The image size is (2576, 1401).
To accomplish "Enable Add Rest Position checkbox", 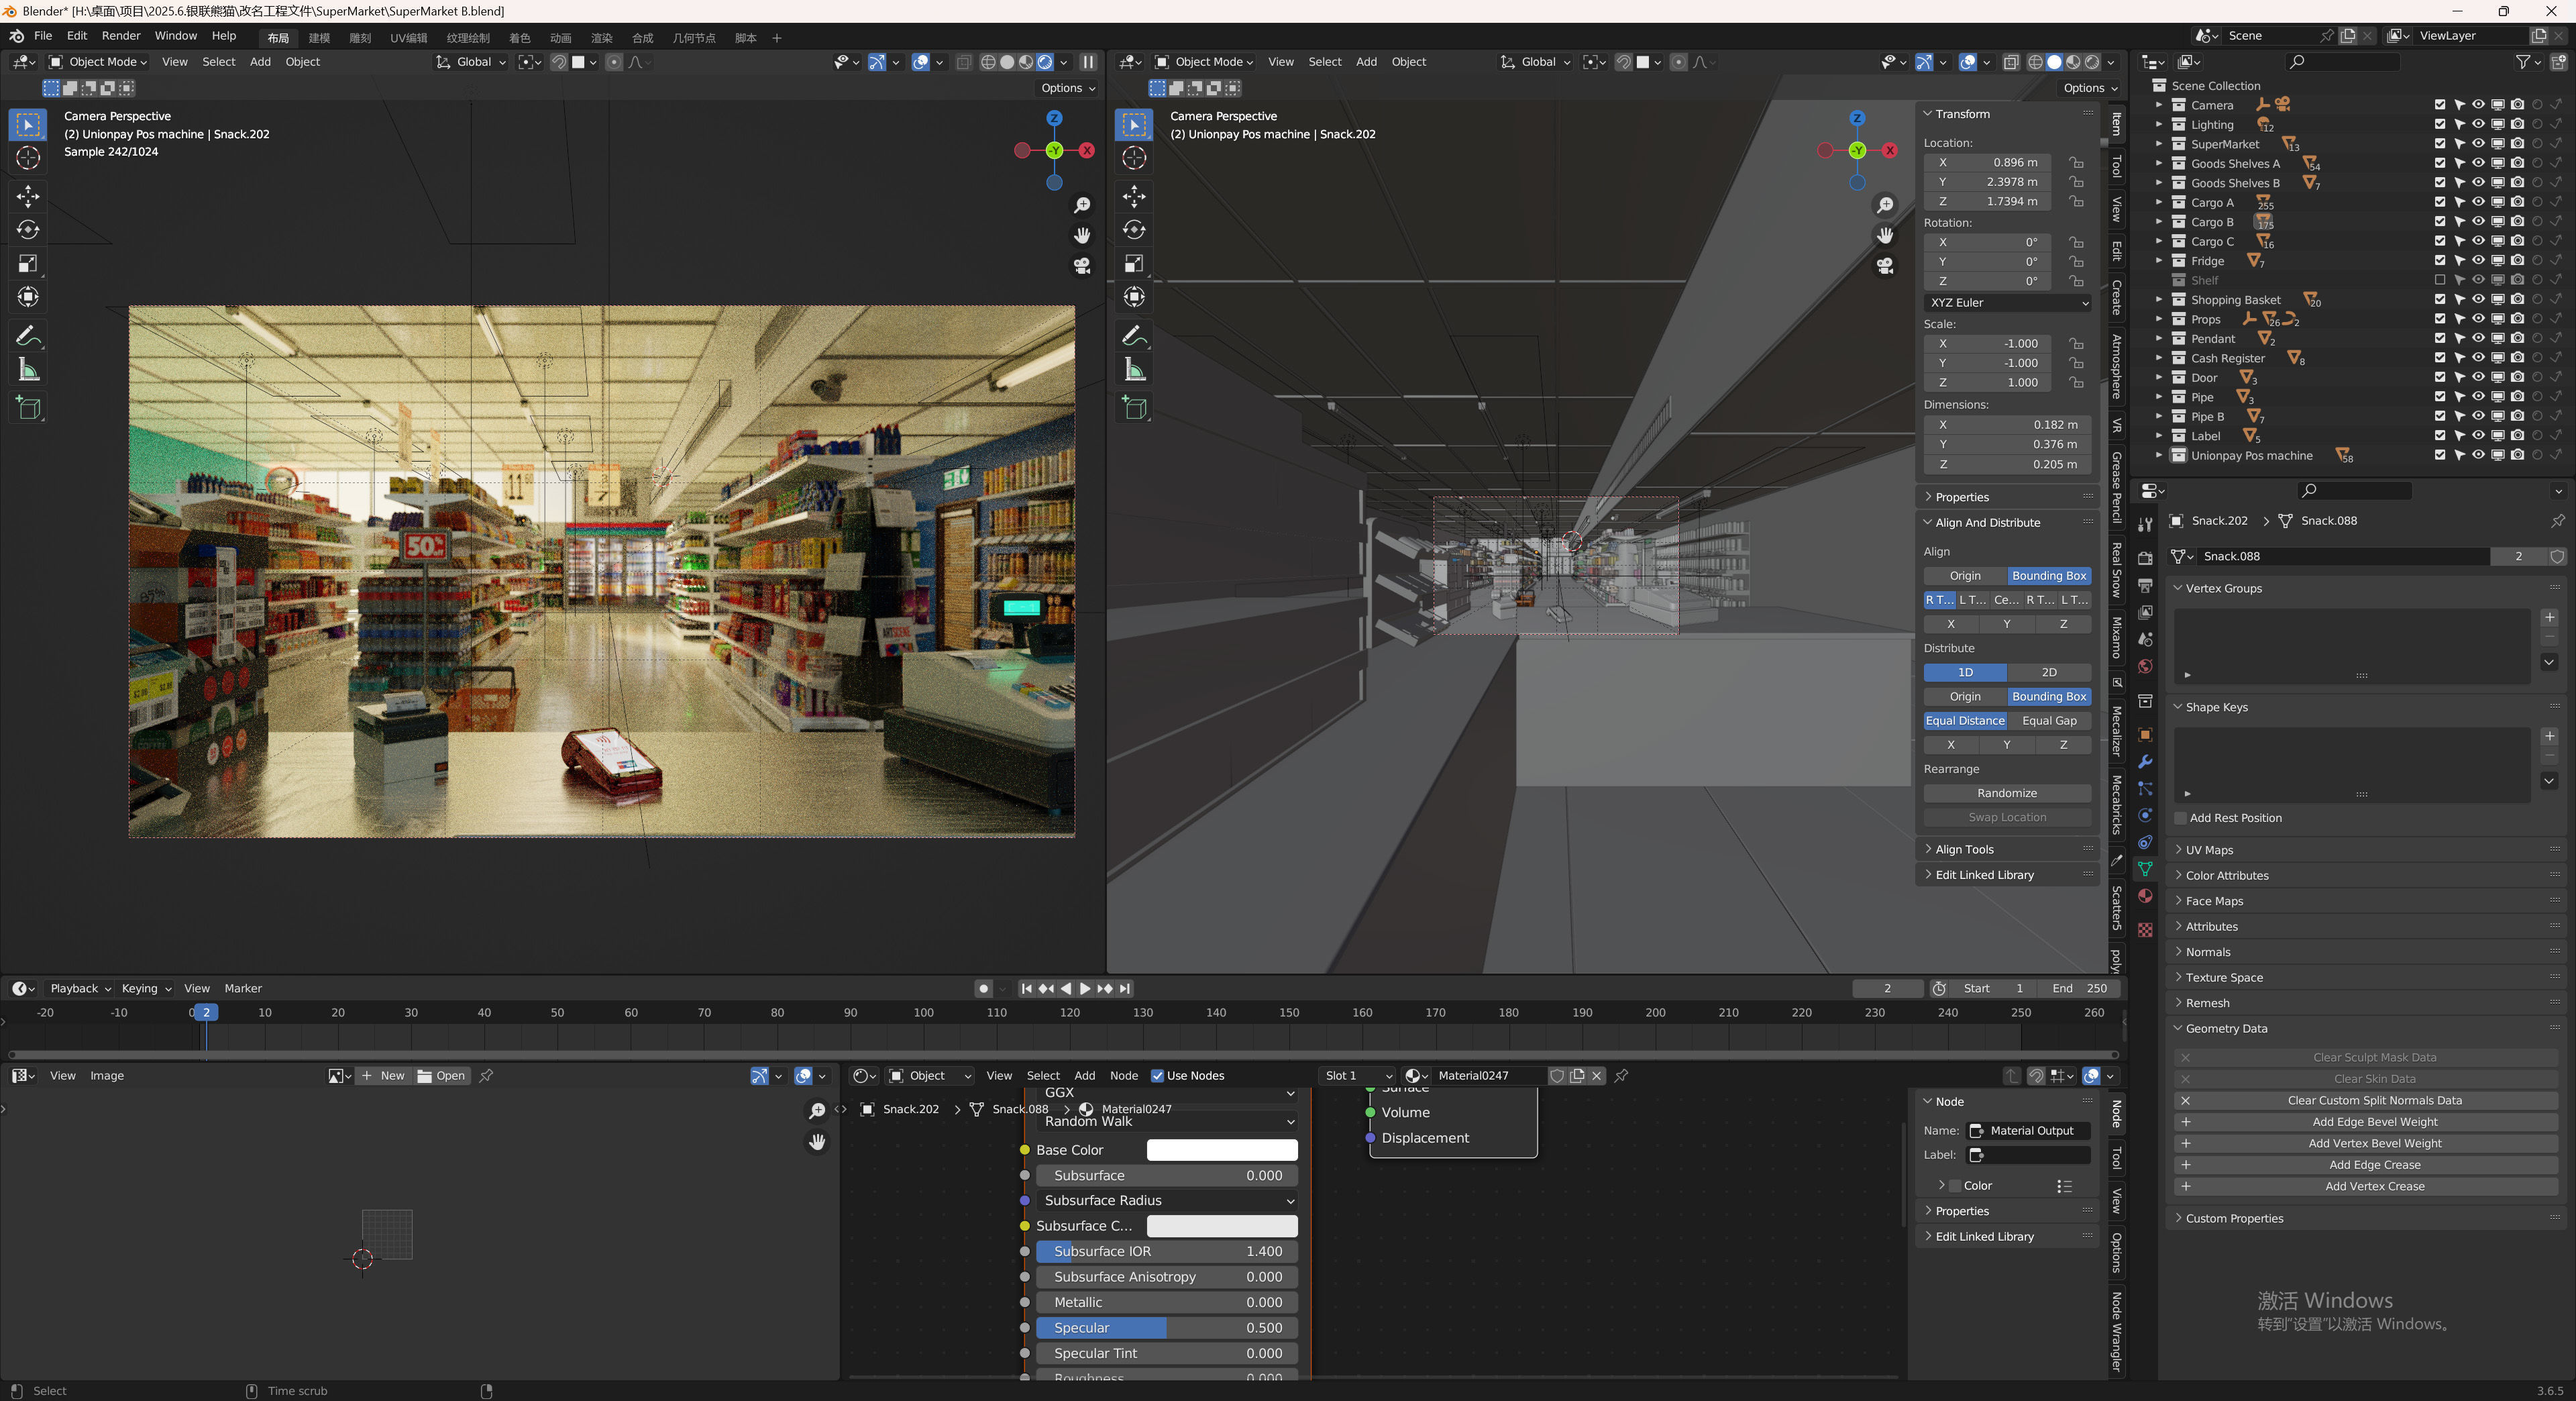I will [x=2181, y=818].
